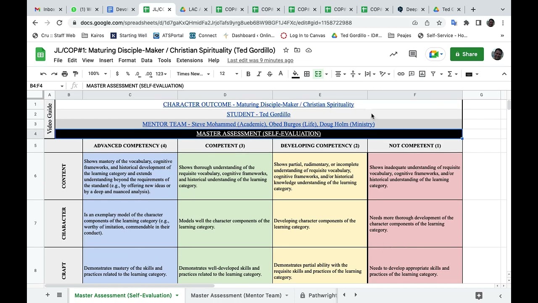Screen dimensions: 538x303
Task: Click STUDENT - Ted Gordillo link
Action: pyautogui.click(x=258, y=114)
